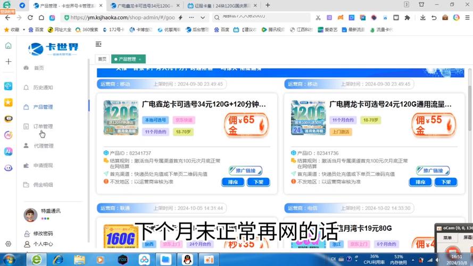This screenshot has height=266, width=473.
Task: Click the scissors screenshot toolbar icon
Action: [318, 18]
